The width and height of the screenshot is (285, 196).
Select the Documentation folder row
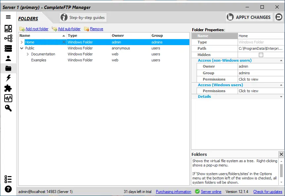[104, 54]
